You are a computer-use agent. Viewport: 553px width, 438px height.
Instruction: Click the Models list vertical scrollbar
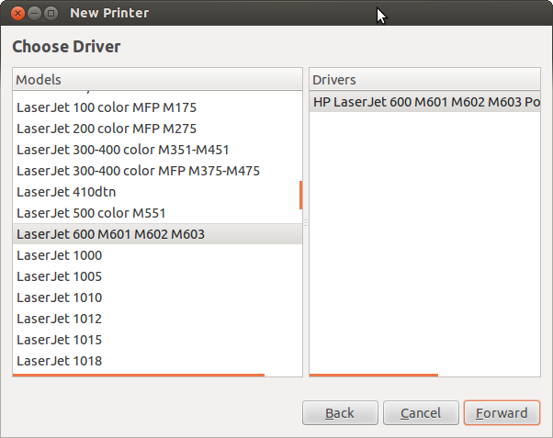click(300, 195)
